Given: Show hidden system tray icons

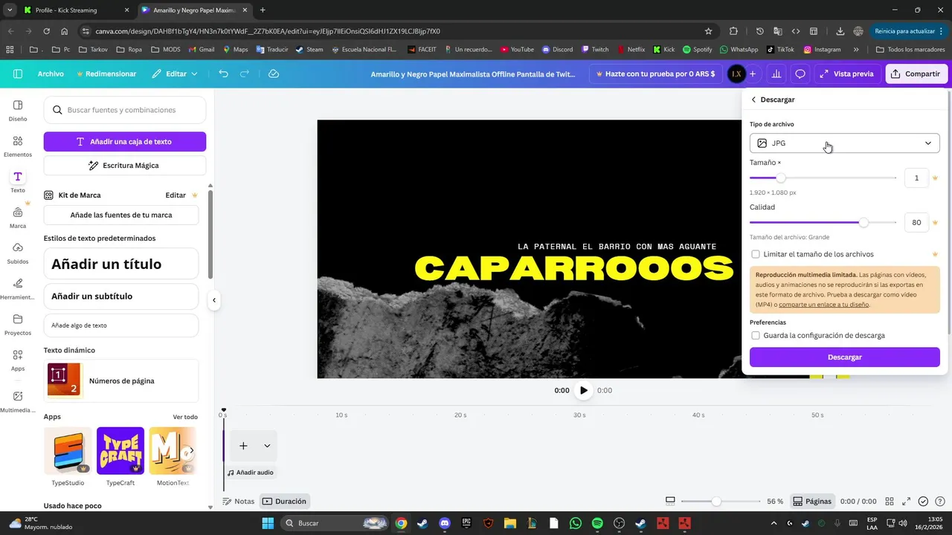Looking at the screenshot, I should coord(773,523).
